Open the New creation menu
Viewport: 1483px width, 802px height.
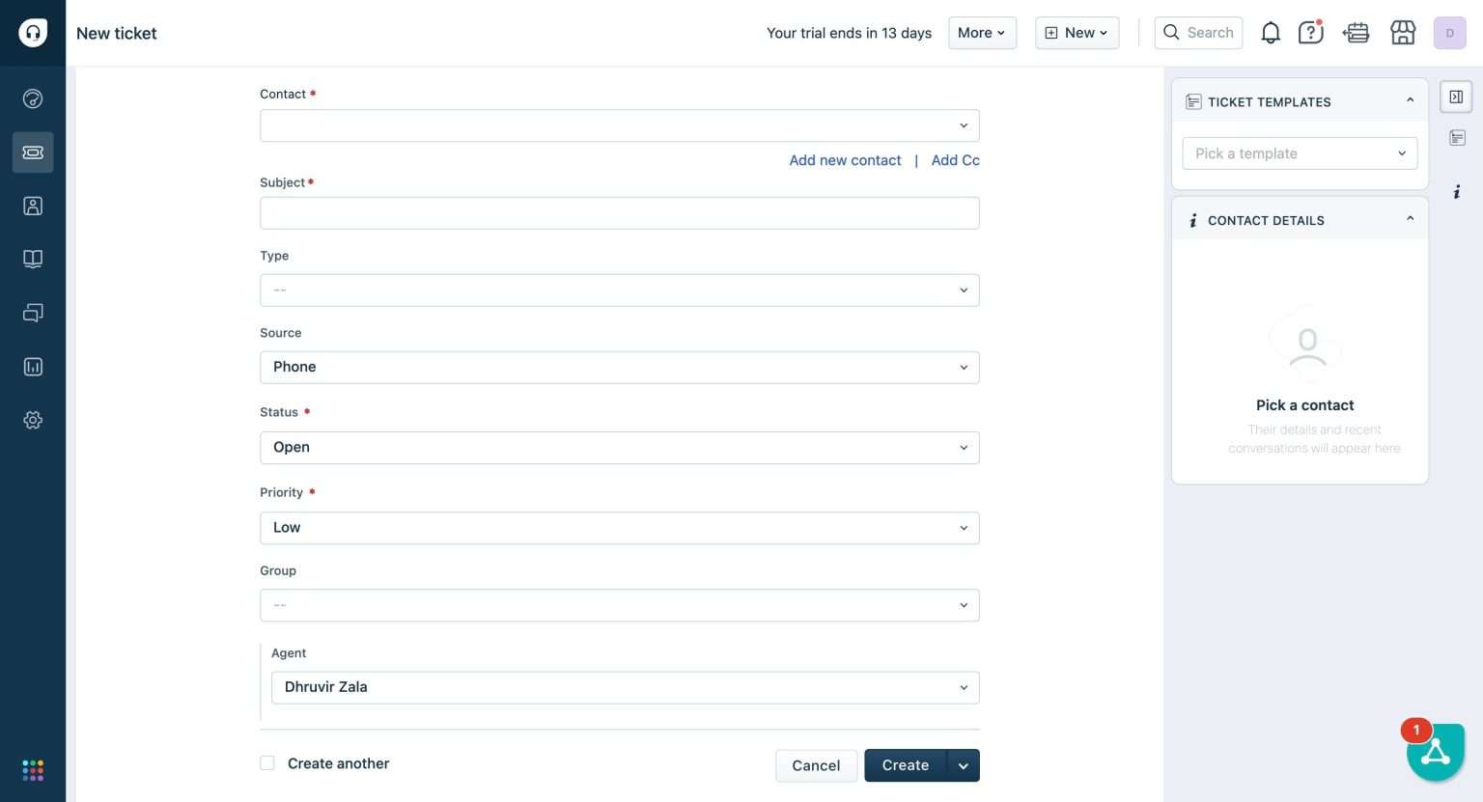coord(1076,32)
